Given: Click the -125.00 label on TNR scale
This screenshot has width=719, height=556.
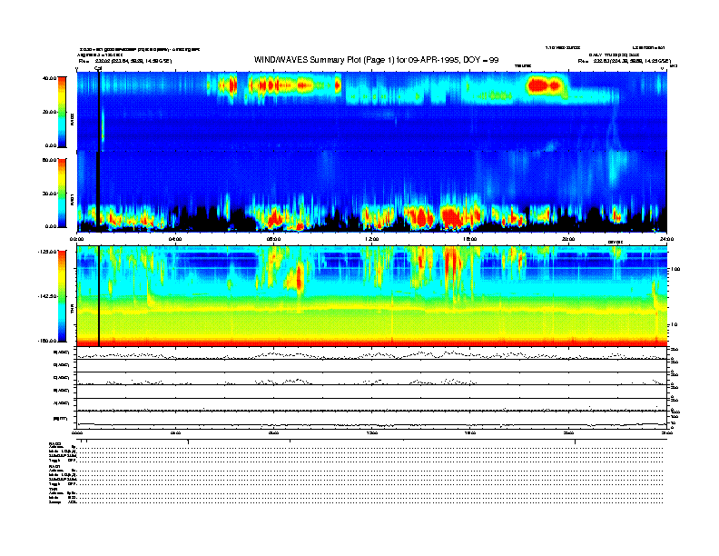Looking at the screenshot, I should tap(47, 252).
